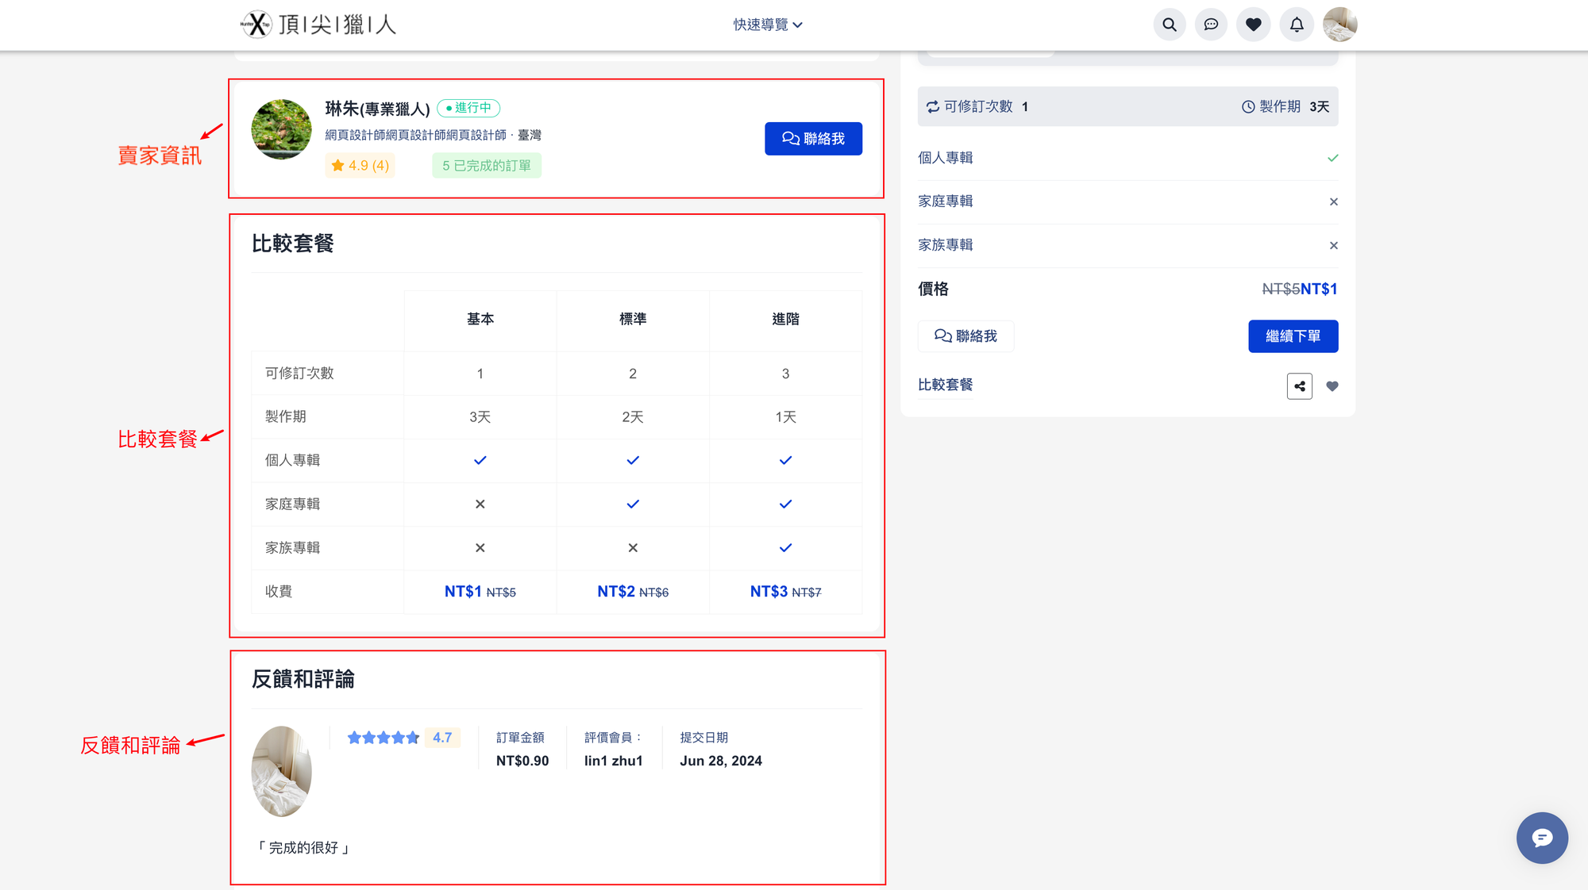Select the 基本 package column header

[x=480, y=319]
